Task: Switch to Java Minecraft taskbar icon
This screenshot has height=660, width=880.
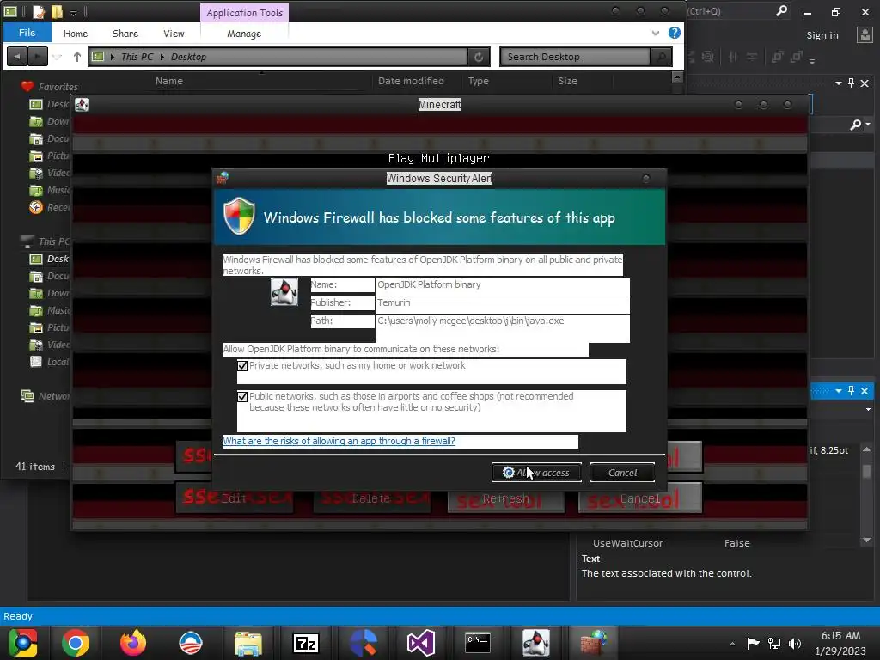Action: [x=536, y=643]
